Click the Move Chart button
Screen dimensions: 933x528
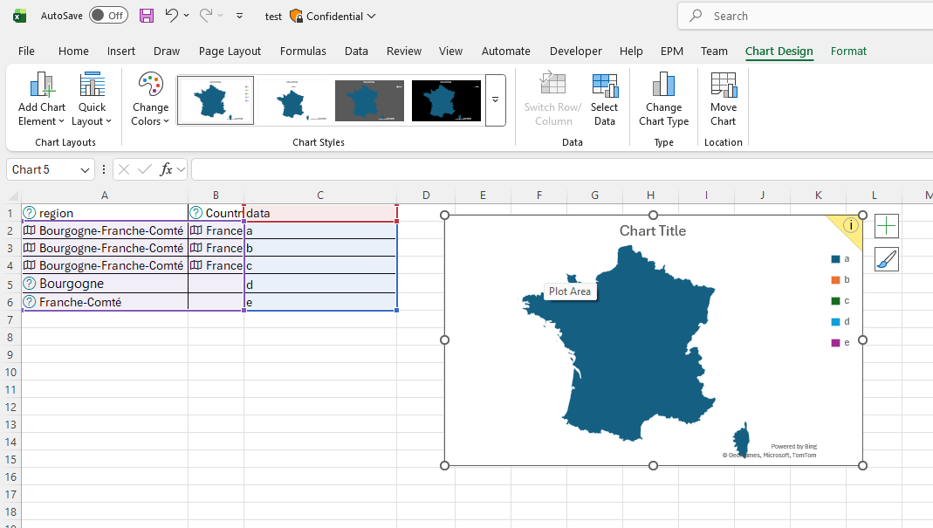[x=723, y=99]
